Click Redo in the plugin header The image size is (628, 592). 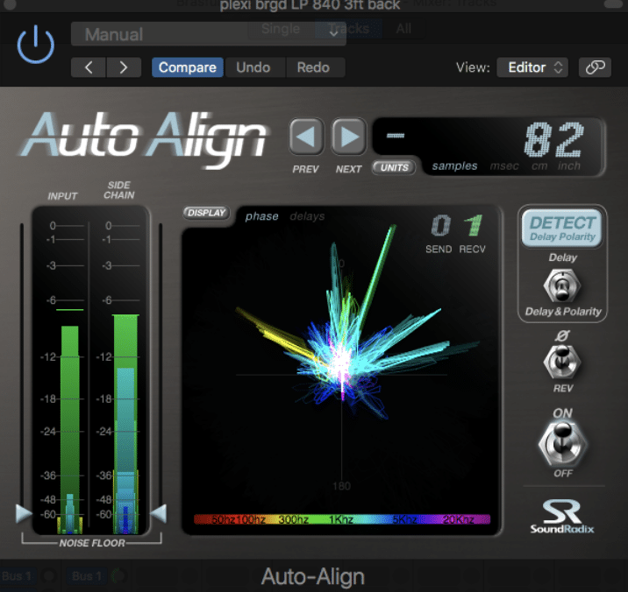(x=313, y=67)
